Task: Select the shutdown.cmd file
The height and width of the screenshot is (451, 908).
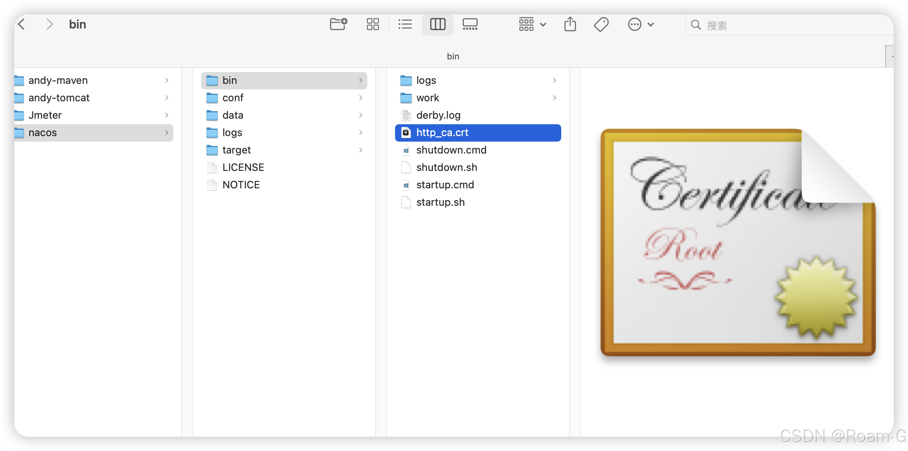Action: coord(451,150)
